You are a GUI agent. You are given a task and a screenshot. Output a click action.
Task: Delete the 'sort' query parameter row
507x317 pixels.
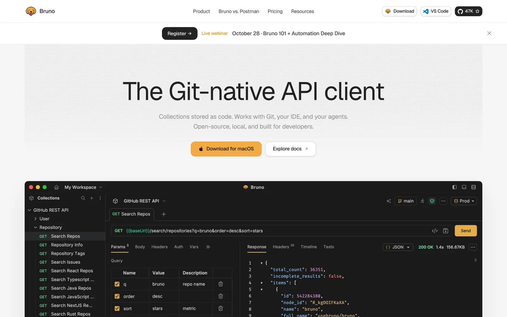click(221, 308)
